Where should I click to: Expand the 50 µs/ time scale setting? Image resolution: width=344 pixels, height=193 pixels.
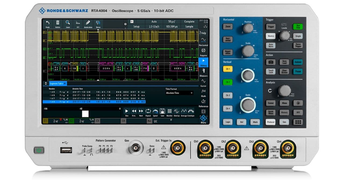pyautogui.click(x=171, y=21)
